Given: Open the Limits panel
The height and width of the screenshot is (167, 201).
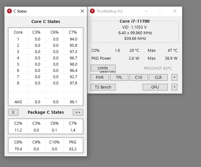Looking at the screenshot, I should 103,68.
